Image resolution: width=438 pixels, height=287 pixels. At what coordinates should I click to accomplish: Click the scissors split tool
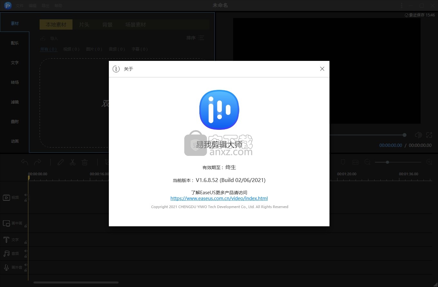72,162
